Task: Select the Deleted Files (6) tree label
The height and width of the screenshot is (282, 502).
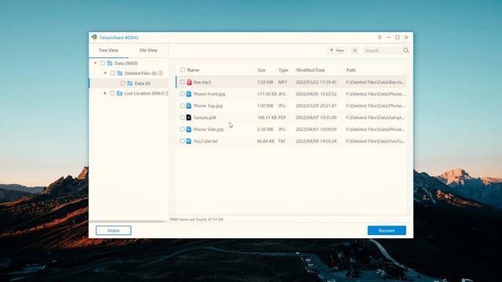Action: click(140, 73)
